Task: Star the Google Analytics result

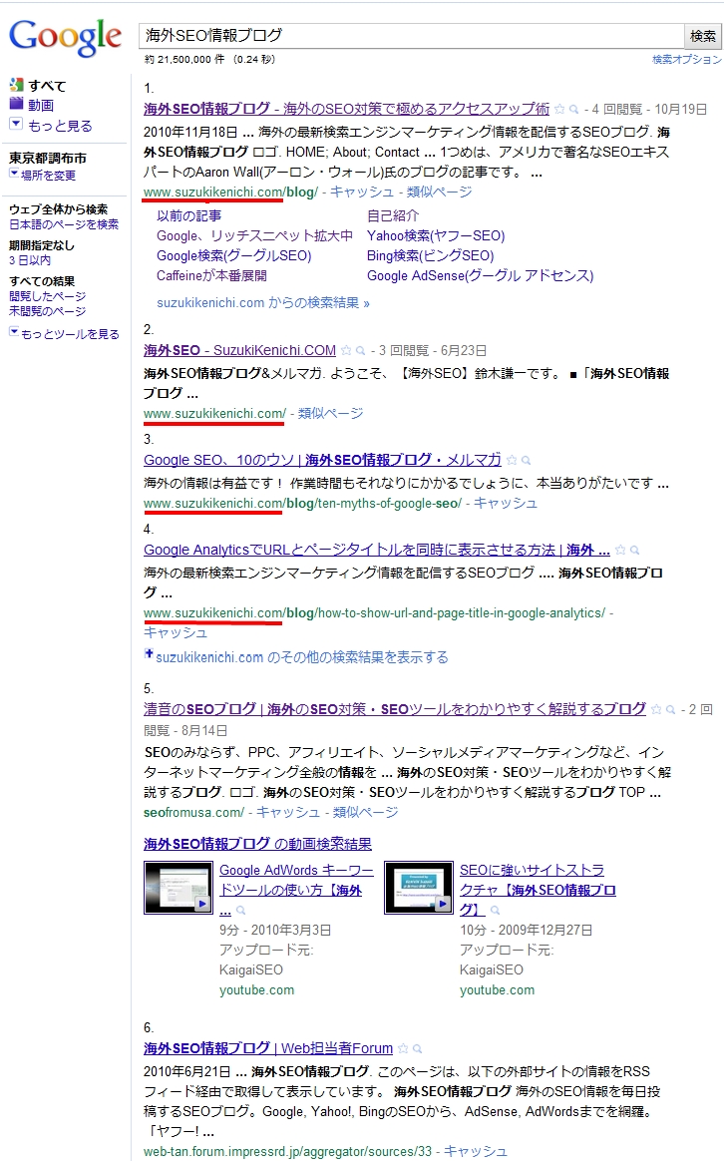Action: [620, 551]
